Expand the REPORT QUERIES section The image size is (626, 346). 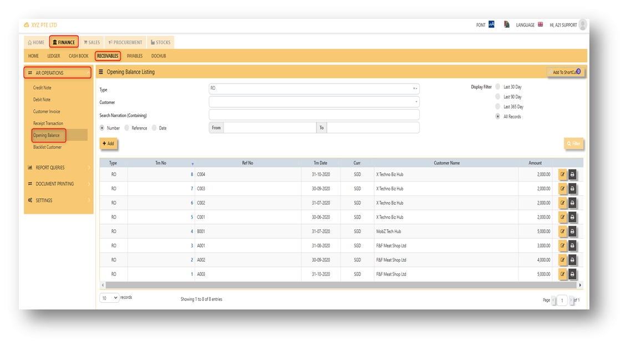coord(58,167)
